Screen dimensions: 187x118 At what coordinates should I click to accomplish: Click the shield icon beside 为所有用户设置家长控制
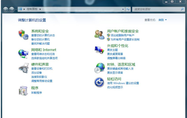108,39
